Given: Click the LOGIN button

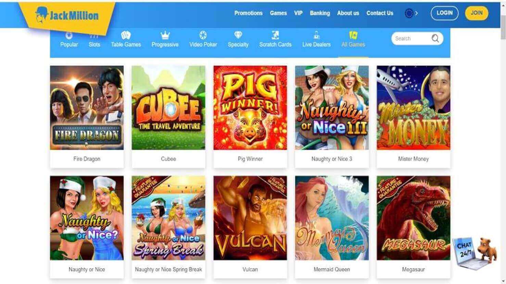Looking at the screenshot, I should [x=444, y=13].
